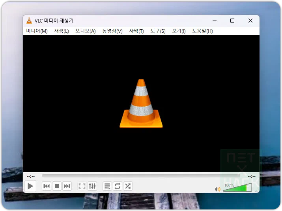Grab the resize grip at the window corner
This screenshot has height=211, width=282.
(x=257, y=190)
